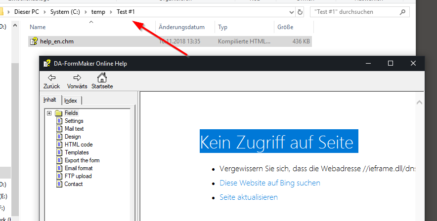437x221 pixels.
Task: Click the help window title bar icon
Action: pyautogui.click(x=47, y=63)
